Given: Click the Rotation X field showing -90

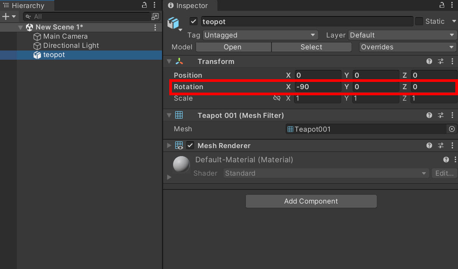Looking at the screenshot, I should (318, 86).
